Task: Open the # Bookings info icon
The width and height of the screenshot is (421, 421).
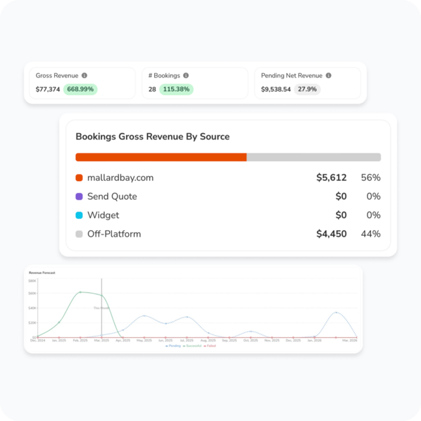Action: [186, 75]
